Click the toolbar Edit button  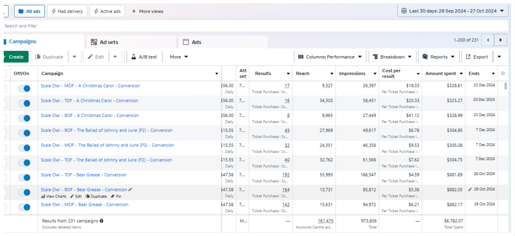coord(96,57)
